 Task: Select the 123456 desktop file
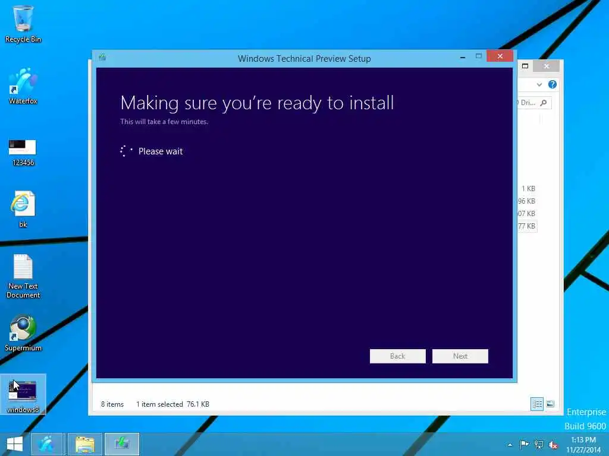click(x=23, y=153)
